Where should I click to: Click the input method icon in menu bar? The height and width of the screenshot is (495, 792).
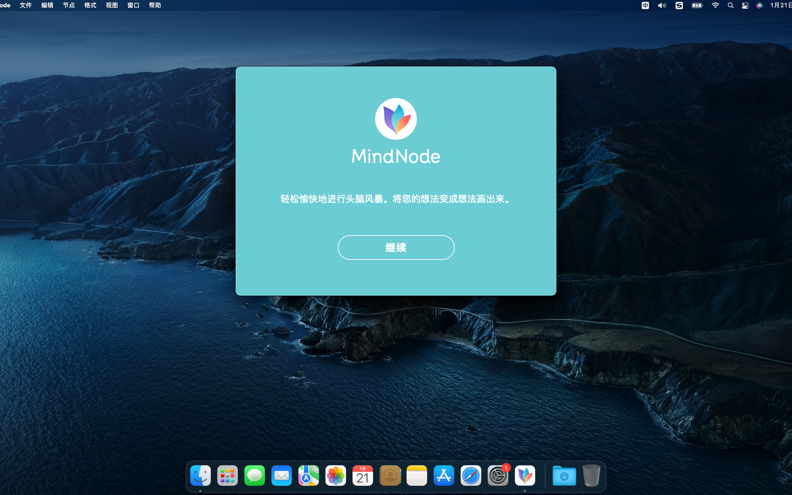coord(645,5)
